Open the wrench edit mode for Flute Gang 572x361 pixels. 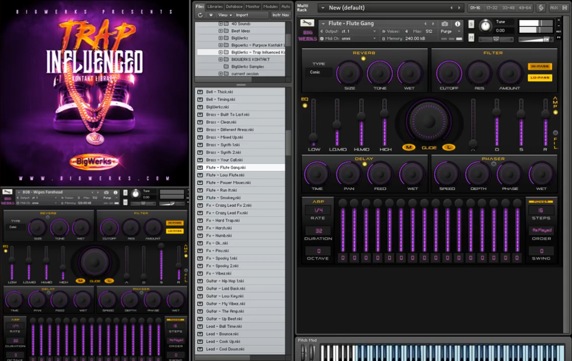(307, 23)
